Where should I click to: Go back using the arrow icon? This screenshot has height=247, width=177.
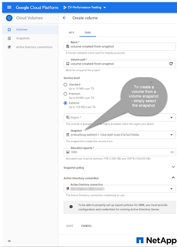tap(65, 18)
